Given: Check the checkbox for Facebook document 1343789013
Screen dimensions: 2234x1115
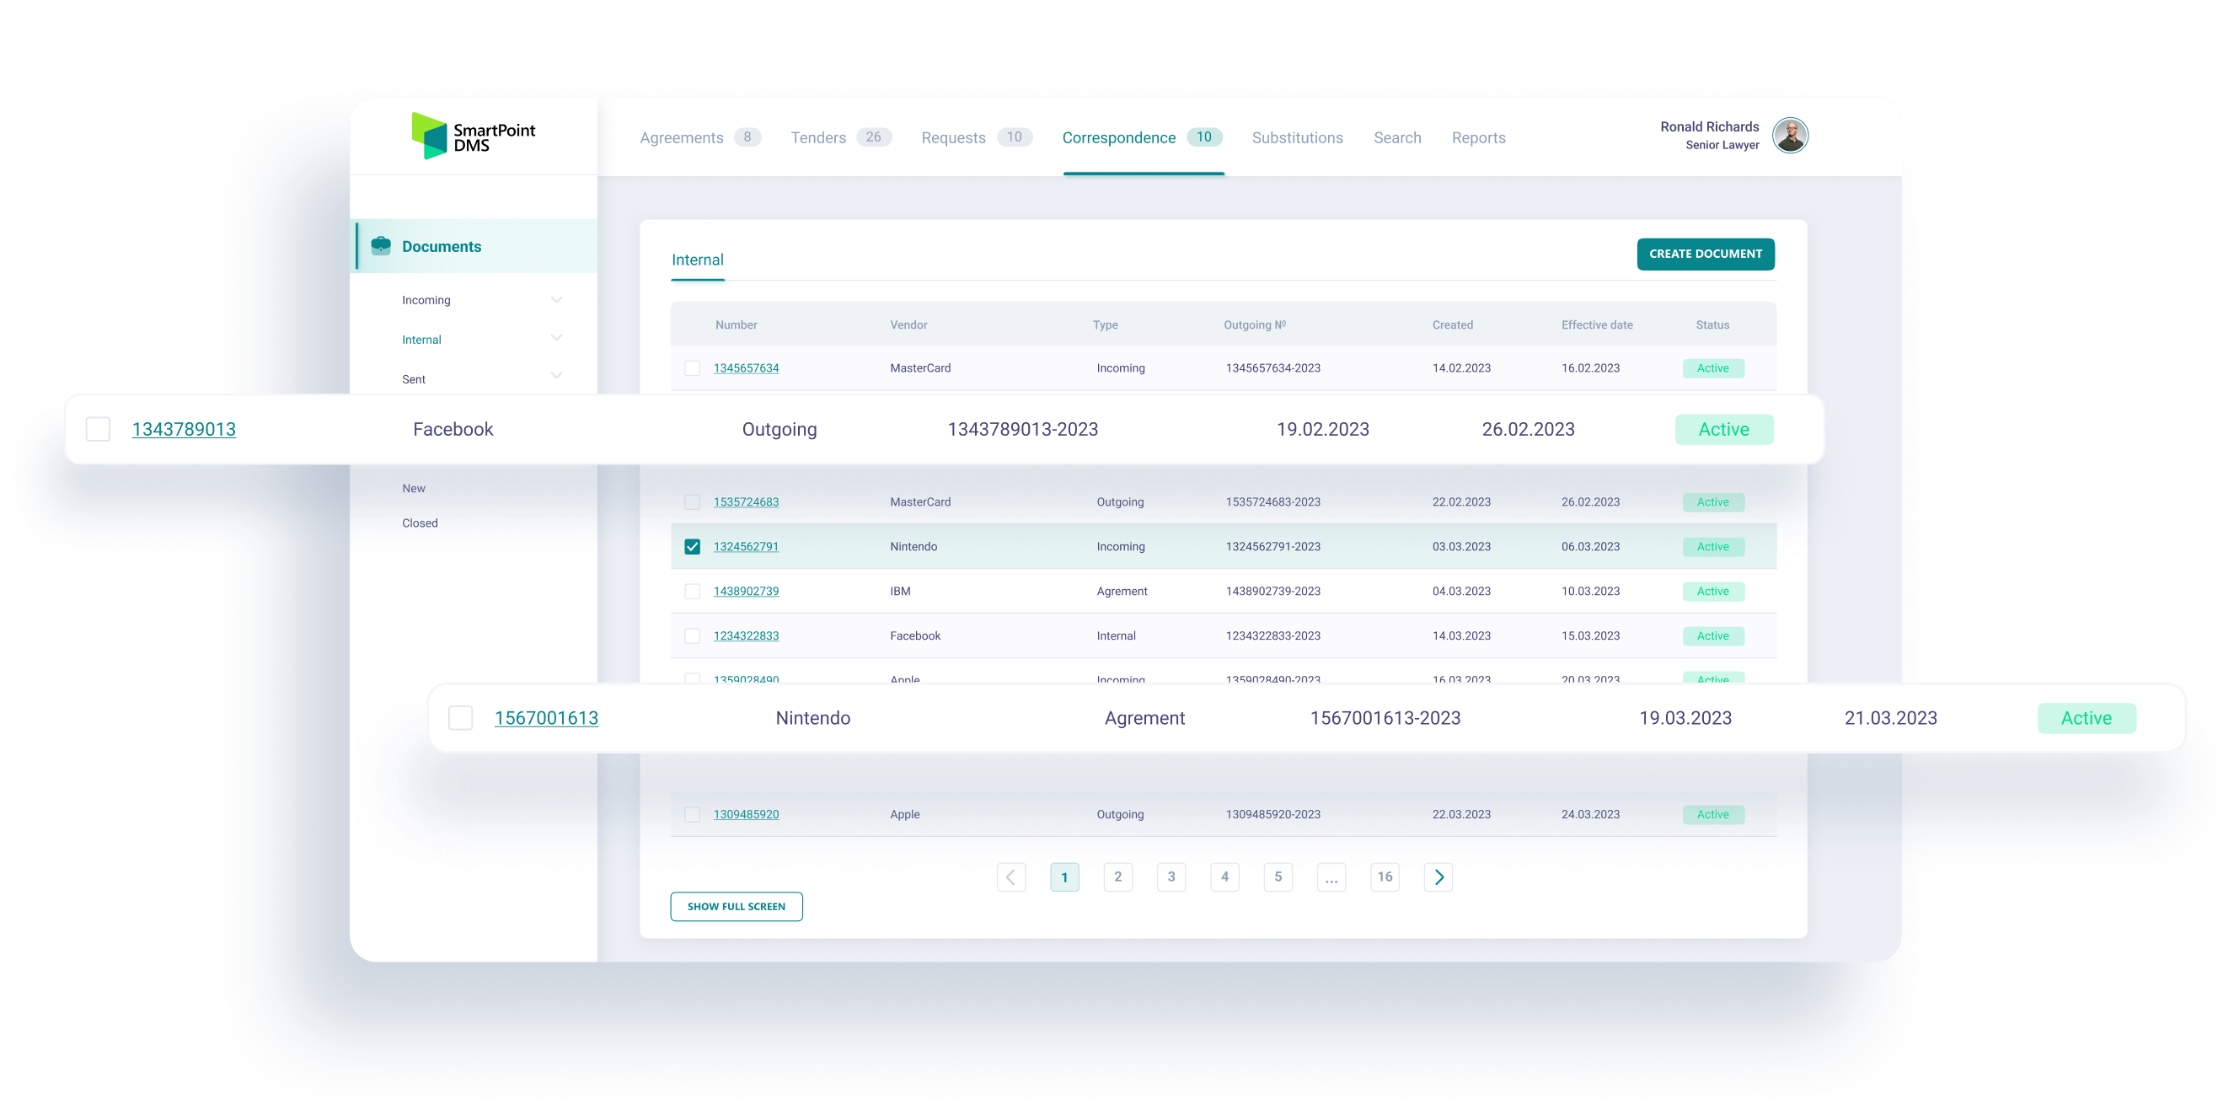Looking at the screenshot, I should [97, 428].
